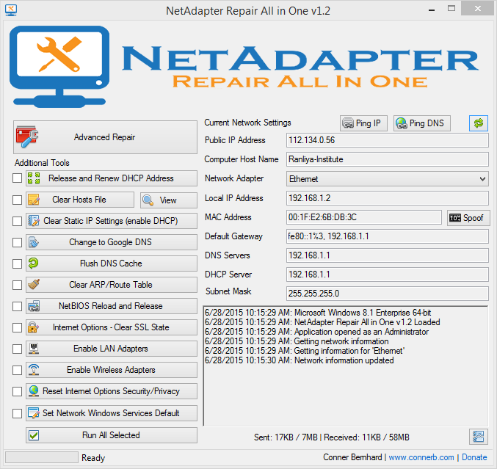497x469 pixels.
Task: Enable the Change to Google DNS checkbox
Action: click(17, 242)
